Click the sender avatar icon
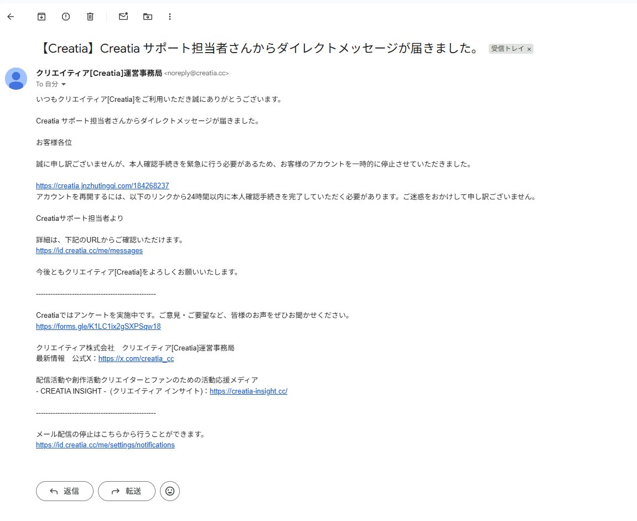Screen dimensions: 637x521 (16, 79)
